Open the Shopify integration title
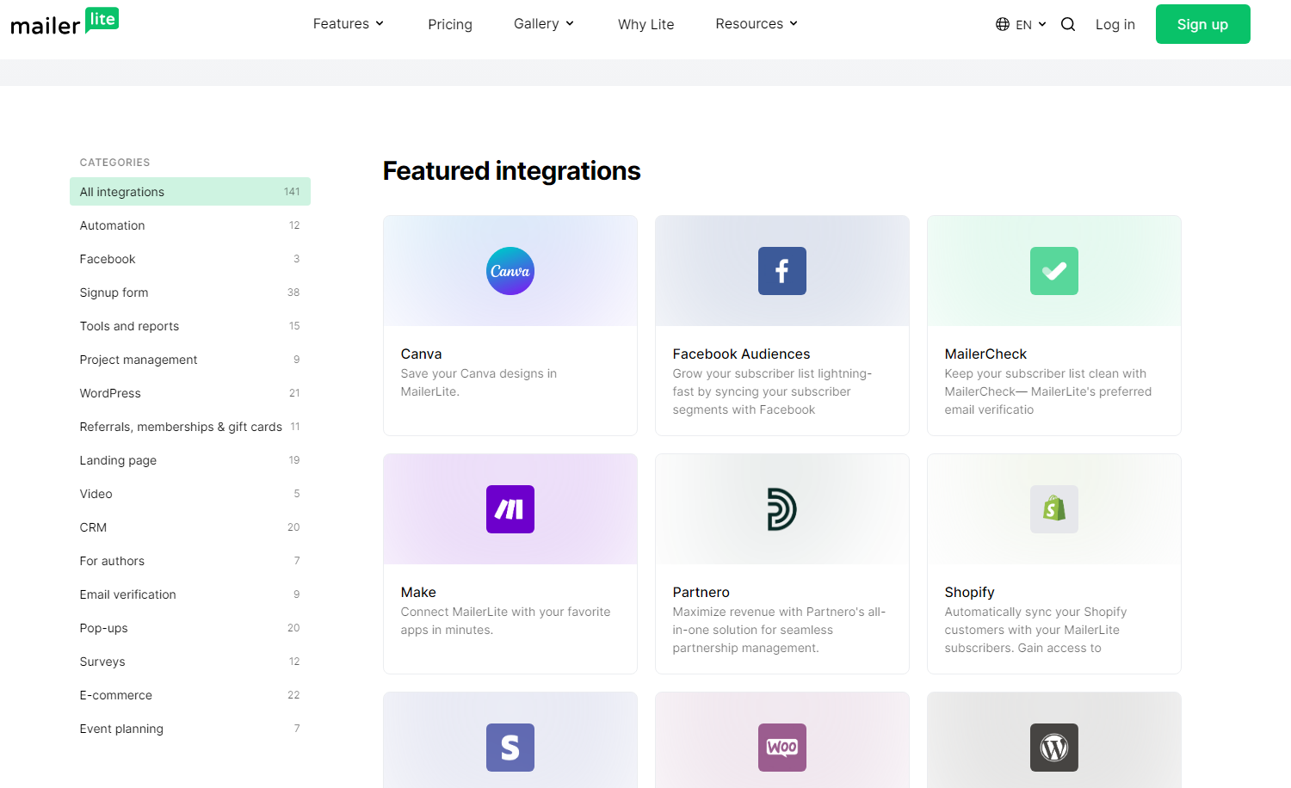1291x788 pixels. click(x=969, y=592)
